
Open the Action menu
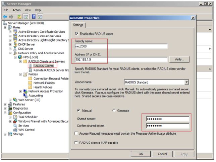(16, 10)
